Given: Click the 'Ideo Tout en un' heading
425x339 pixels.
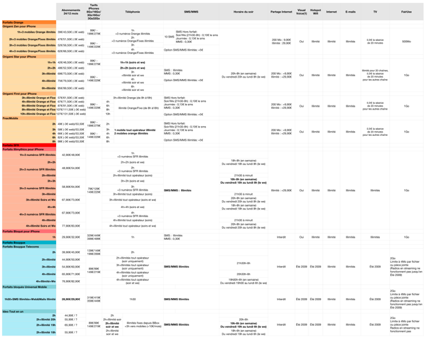Looking at the screenshot, I should point(13,312).
